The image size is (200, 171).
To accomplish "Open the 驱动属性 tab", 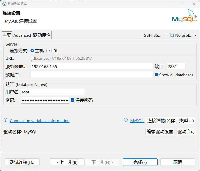I will (42, 35).
